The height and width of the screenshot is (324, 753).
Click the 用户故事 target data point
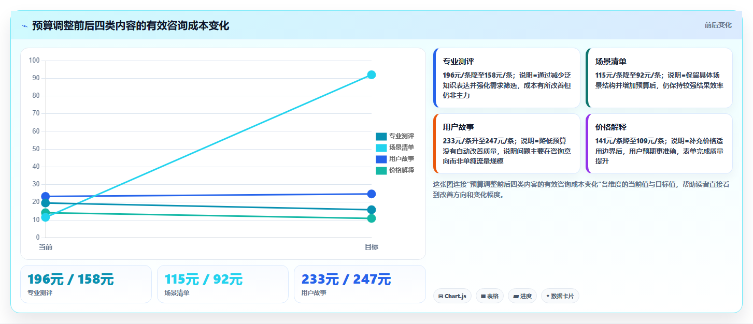[x=372, y=194]
